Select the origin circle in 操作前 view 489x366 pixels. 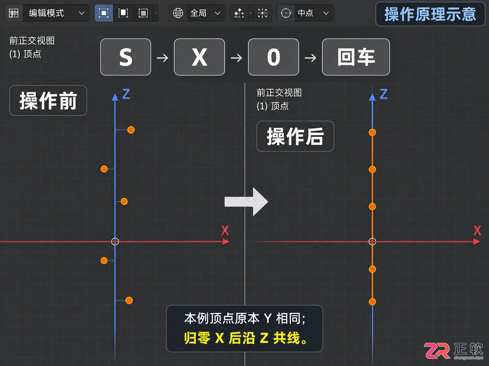[x=115, y=242]
